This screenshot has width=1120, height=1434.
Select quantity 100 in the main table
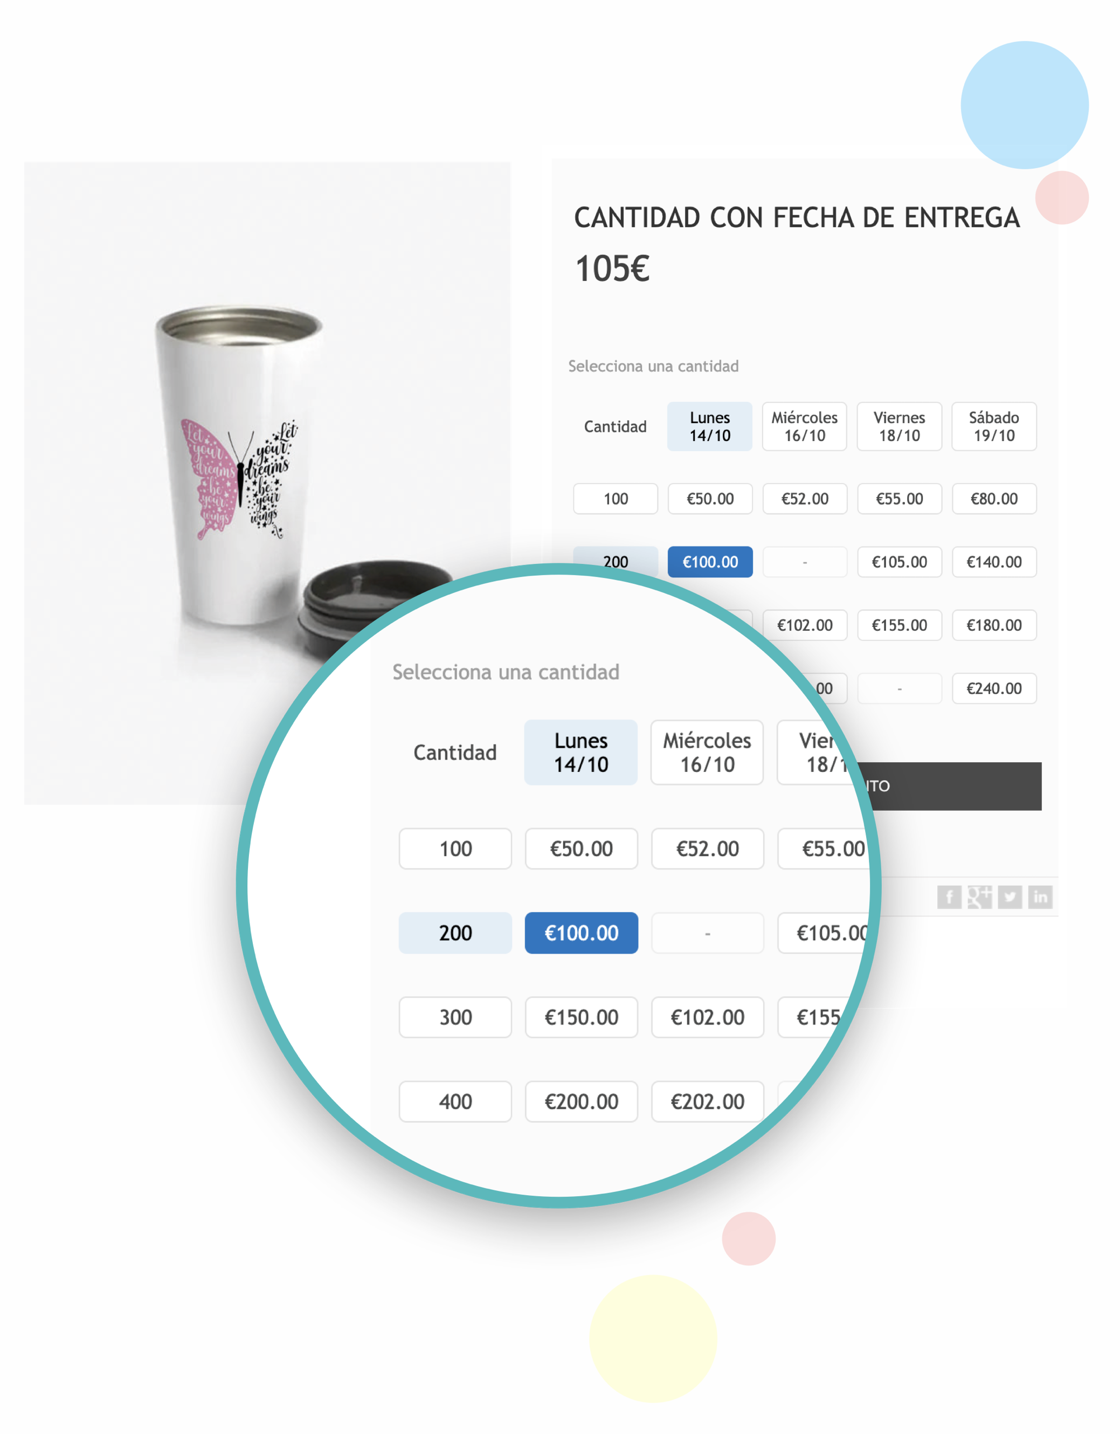615,499
